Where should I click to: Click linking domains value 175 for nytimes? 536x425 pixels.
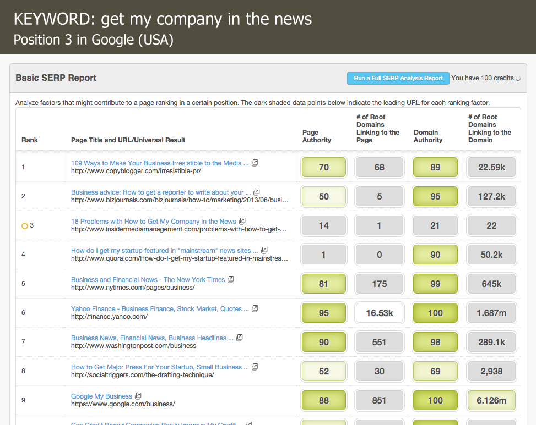380,284
